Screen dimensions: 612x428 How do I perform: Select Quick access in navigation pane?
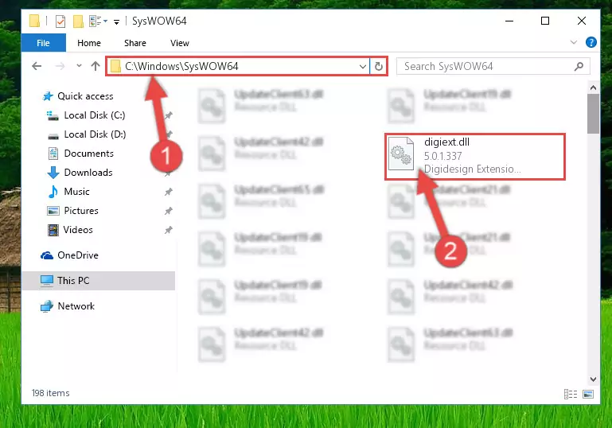pos(85,96)
